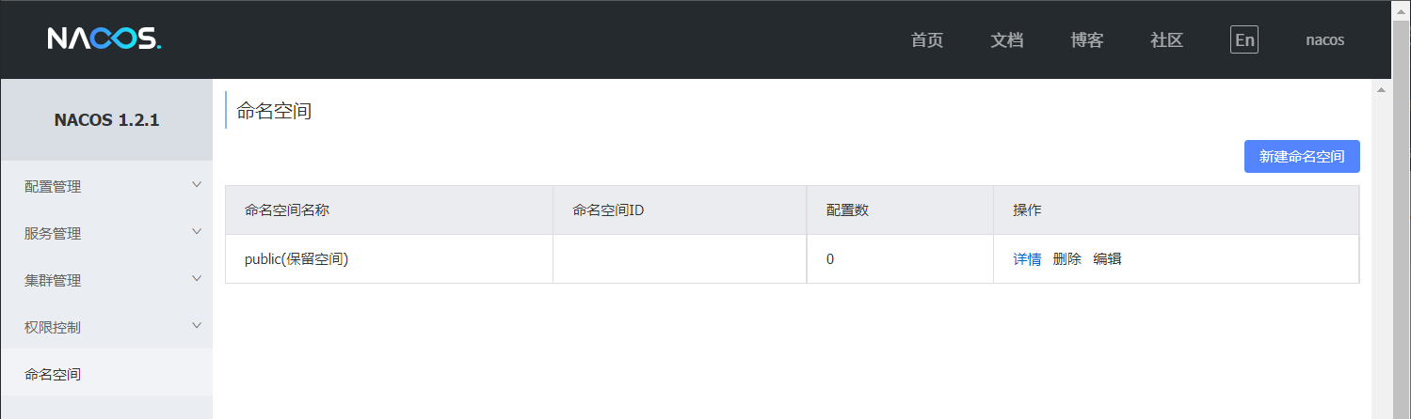Viewport: 1411px width, 419px height.
Task: Click the 新建命名空间 button
Action: [x=1302, y=157]
